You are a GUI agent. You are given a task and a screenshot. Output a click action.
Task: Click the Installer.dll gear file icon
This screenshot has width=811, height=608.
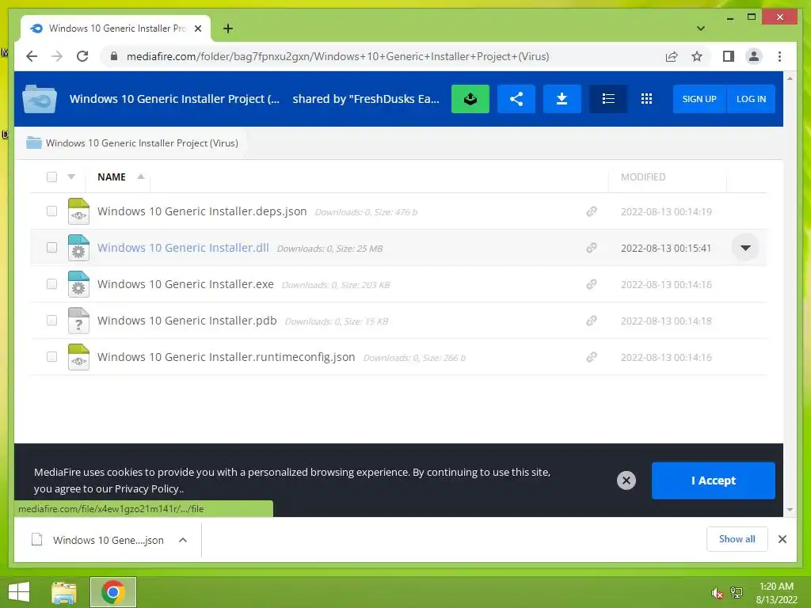point(78,248)
